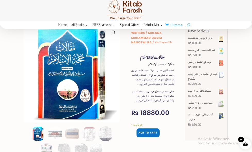The height and width of the screenshot is (152, 252).
Task: Follow the Molana Muhammad Qasim Nanotwi RA breadcrumb
Action: point(146,38)
